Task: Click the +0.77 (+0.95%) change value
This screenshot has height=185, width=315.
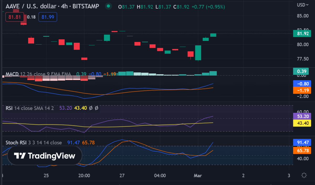Action: (x=208, y=7)
